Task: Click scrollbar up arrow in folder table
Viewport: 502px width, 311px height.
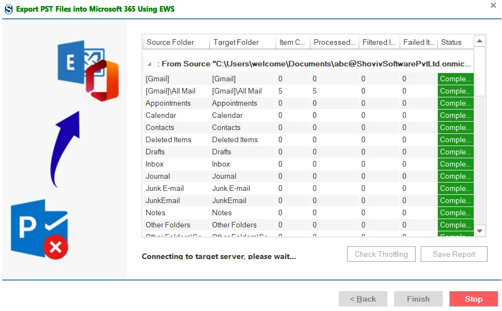Action: point(479,41)
